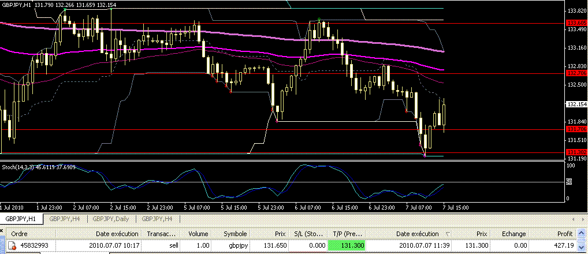This screenshot has width=588, height=254.
Task: Click the red 131.708 price level label
Action: pos(575,129)
